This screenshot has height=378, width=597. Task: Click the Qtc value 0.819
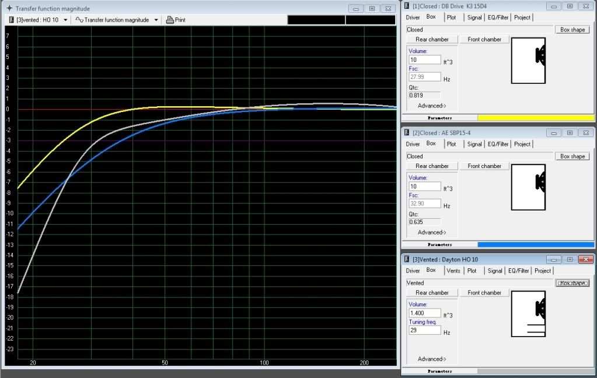click(x=424, y=96)
